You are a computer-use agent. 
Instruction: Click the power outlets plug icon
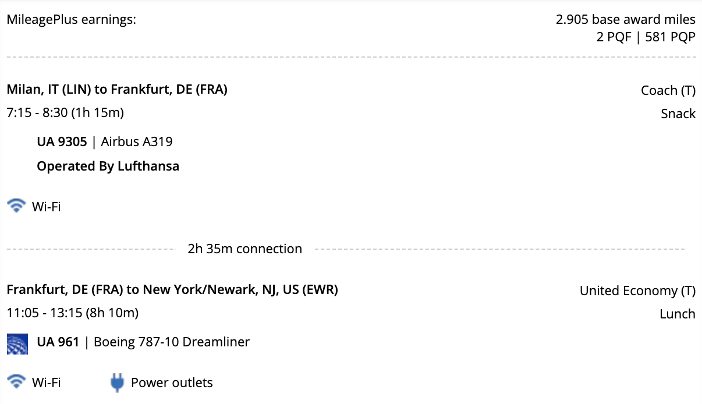[117, 382]
